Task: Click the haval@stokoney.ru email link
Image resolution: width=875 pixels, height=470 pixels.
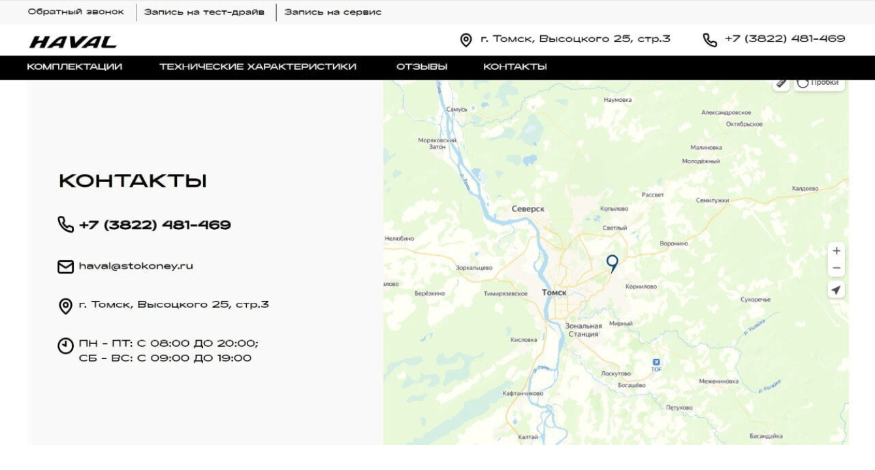Action: point(136,266)
